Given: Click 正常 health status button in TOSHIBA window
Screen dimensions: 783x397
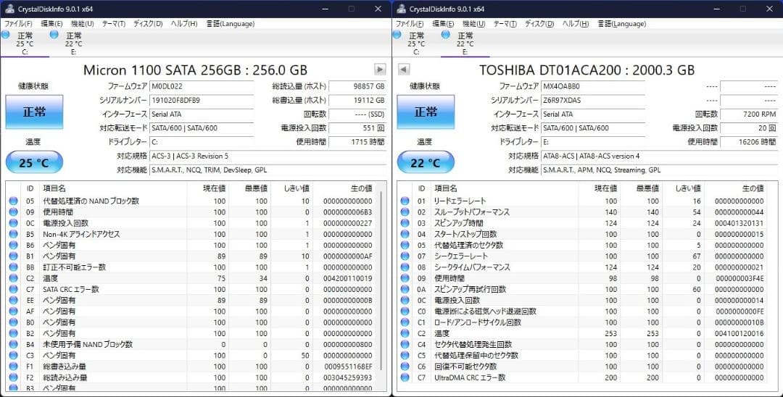Looking at the screenshot, I should tap(426, 112).
